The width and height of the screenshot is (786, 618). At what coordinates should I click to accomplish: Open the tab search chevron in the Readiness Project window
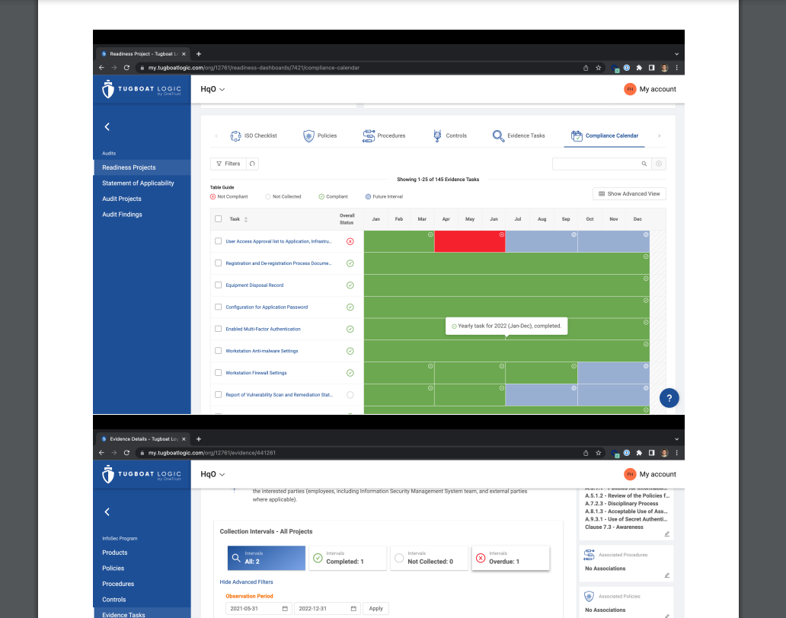point(677,53)
